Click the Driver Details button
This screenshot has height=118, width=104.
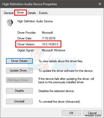[x=19, y=61]
